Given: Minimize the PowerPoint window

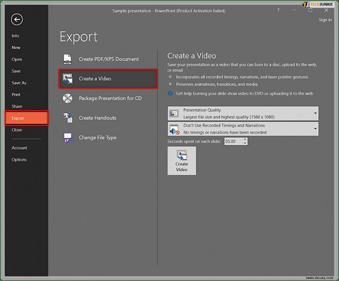Looking at the screenshot, I should 294,10.
